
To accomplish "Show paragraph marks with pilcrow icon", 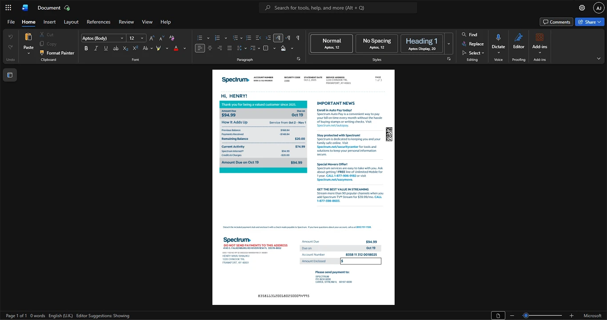I will pyautogui.click(x=298, y=38).
